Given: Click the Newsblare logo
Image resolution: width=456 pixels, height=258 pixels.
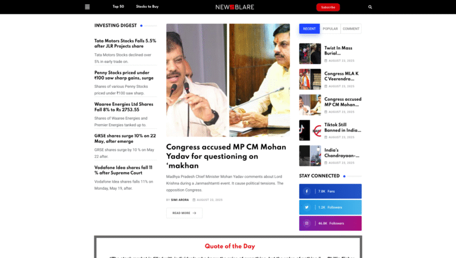Looking at the screenshot, I should coord(235,7).
